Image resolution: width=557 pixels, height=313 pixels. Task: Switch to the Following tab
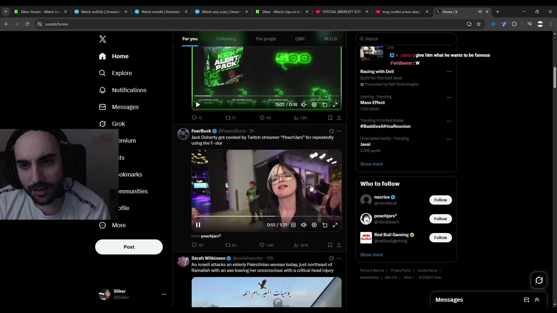point(226,39)
